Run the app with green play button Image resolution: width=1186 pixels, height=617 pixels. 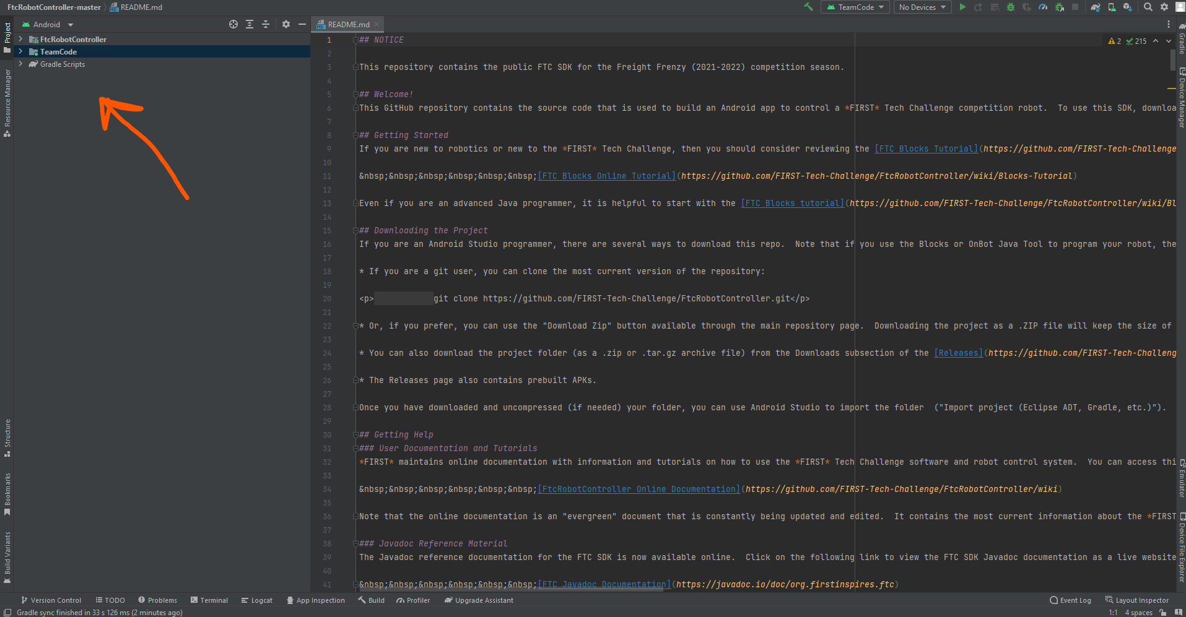tap(962, 7)
